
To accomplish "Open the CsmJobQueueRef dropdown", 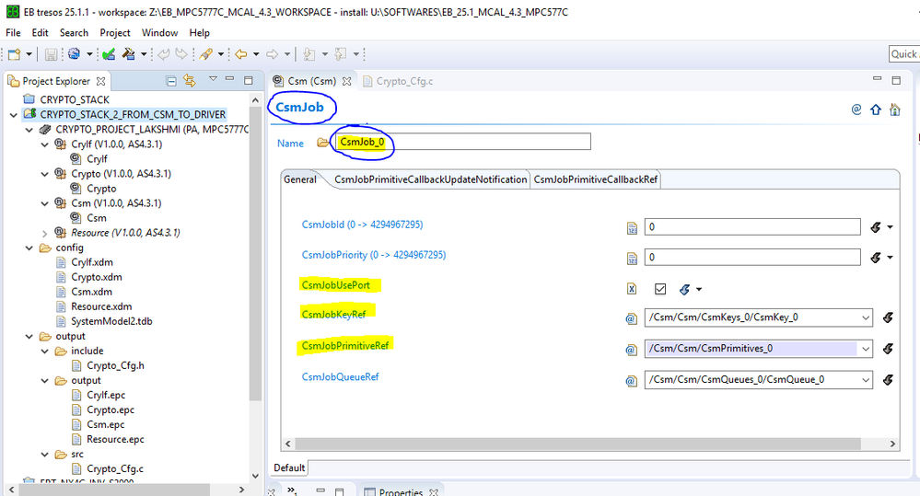I will coord(866,380).
